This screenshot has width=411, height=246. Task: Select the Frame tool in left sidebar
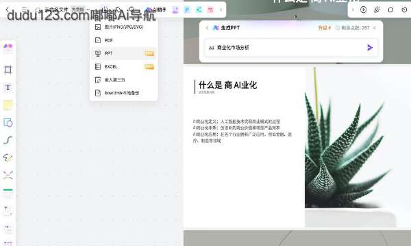coord(8,70)
